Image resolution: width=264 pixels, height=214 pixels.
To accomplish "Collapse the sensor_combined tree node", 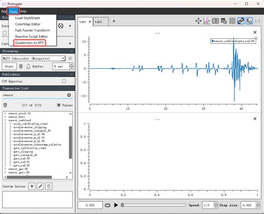I will [x=5, y=120].
